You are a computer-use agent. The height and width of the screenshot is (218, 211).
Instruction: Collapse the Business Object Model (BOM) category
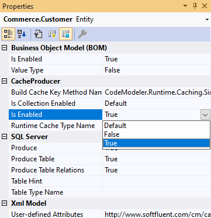pos(4,48)
